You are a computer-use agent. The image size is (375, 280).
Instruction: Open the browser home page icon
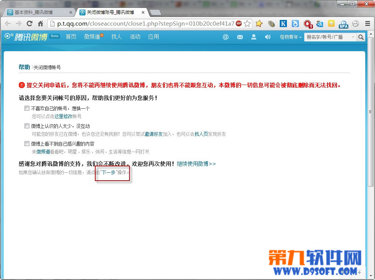pos(40,24)
